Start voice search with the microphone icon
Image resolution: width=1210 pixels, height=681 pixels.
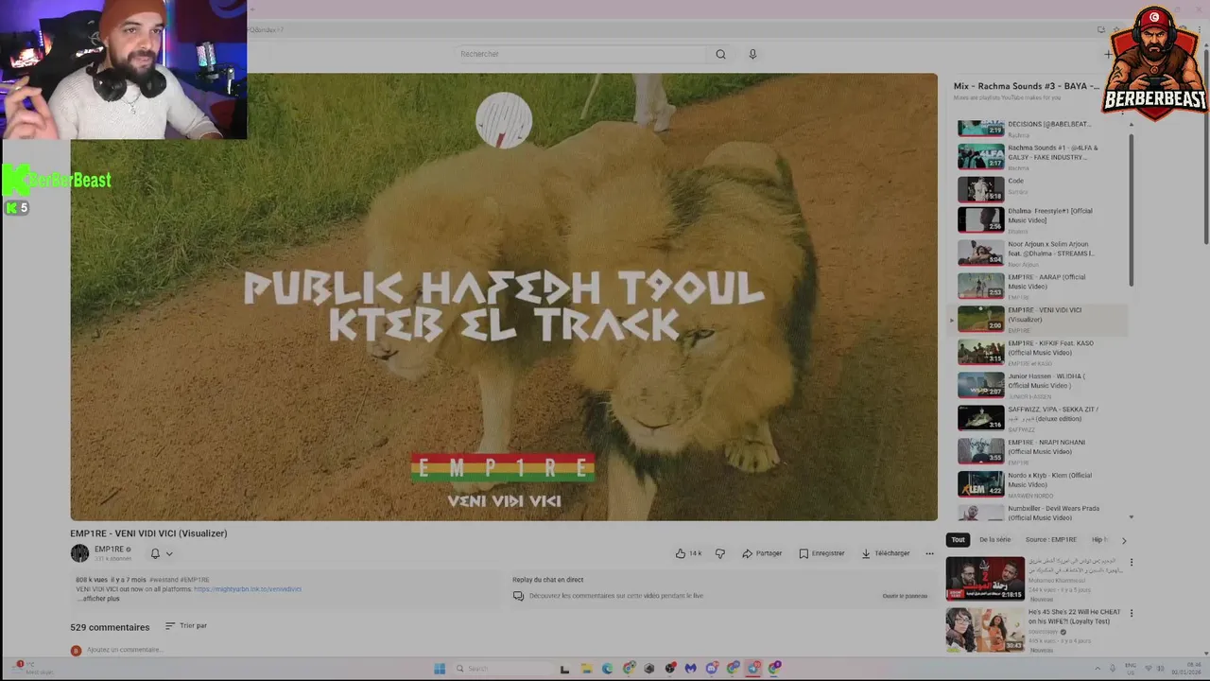coord(752,54)
